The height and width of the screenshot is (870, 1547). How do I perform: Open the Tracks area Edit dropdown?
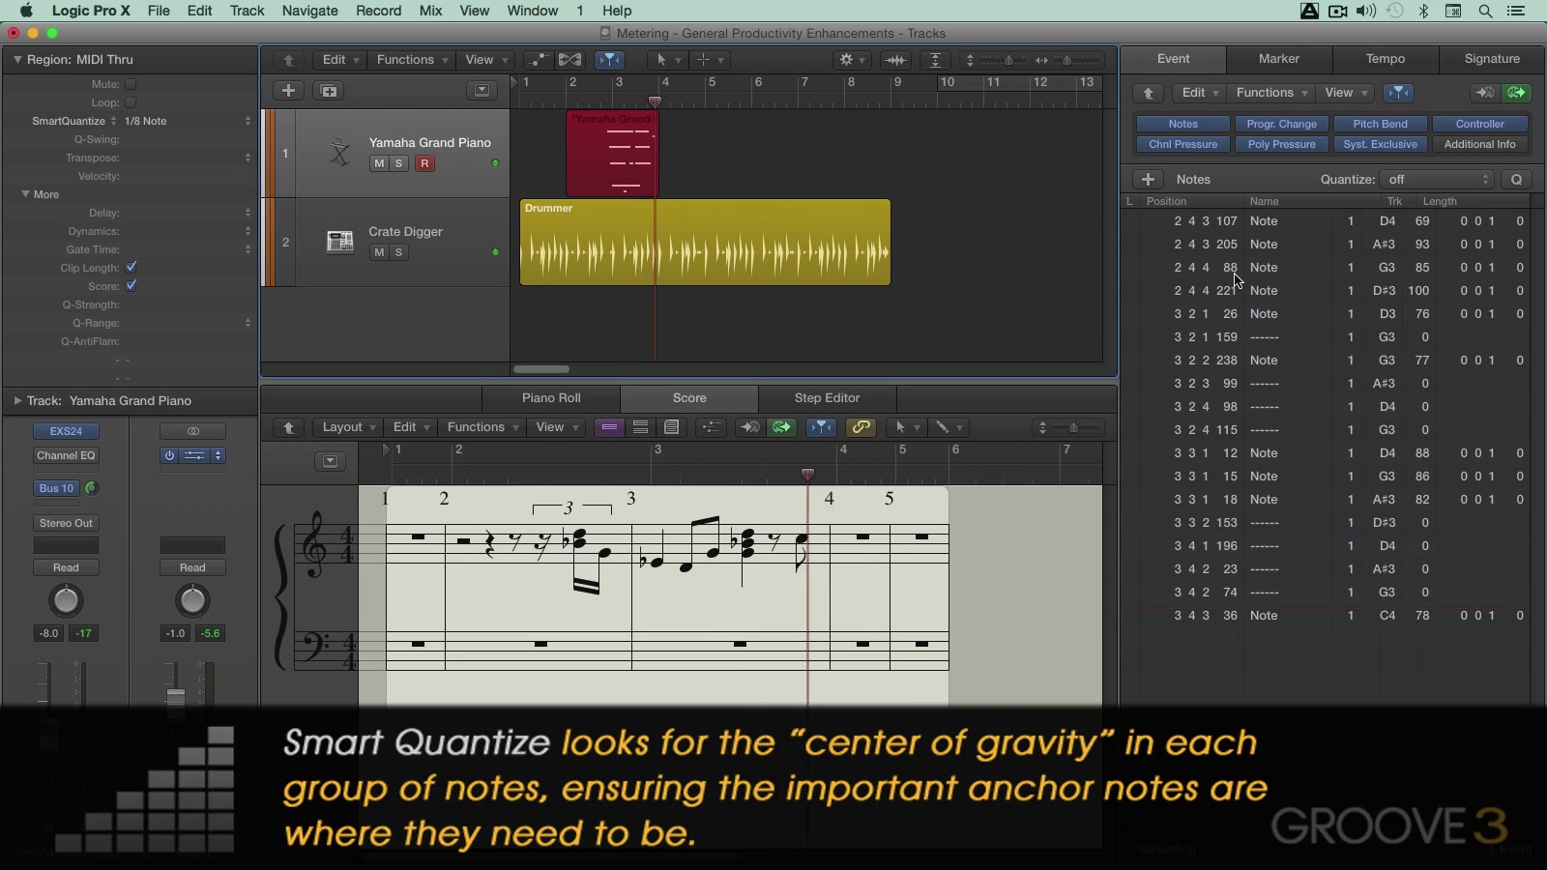tap(340, 60)
